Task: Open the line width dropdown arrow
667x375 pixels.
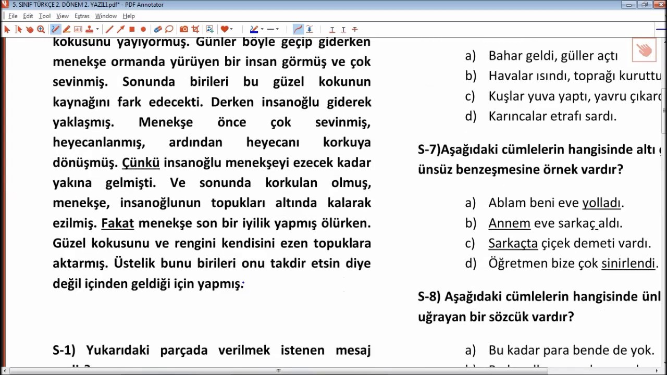Action: click(278, 30)
